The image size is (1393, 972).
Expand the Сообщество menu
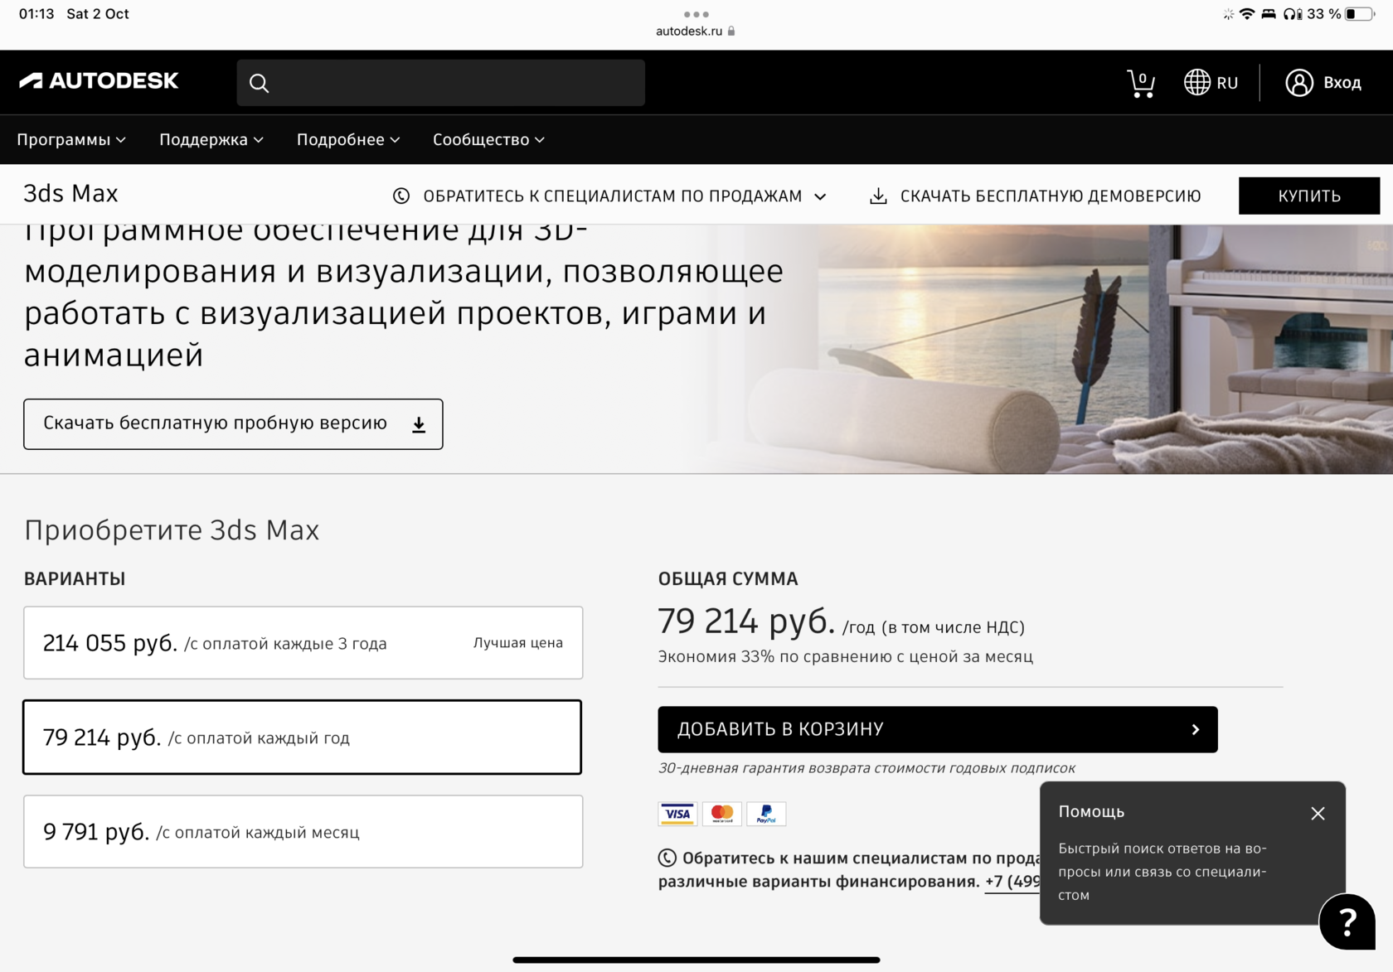click(x=488, y=140)
